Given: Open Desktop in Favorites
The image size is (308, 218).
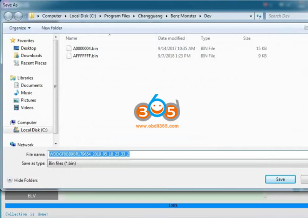Looking at the screenshot, I should tap(28, 48).
